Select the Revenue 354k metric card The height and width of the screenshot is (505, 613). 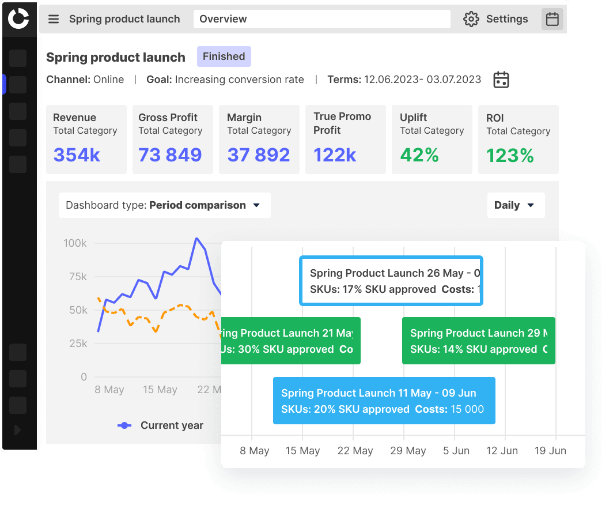point(86,140)
